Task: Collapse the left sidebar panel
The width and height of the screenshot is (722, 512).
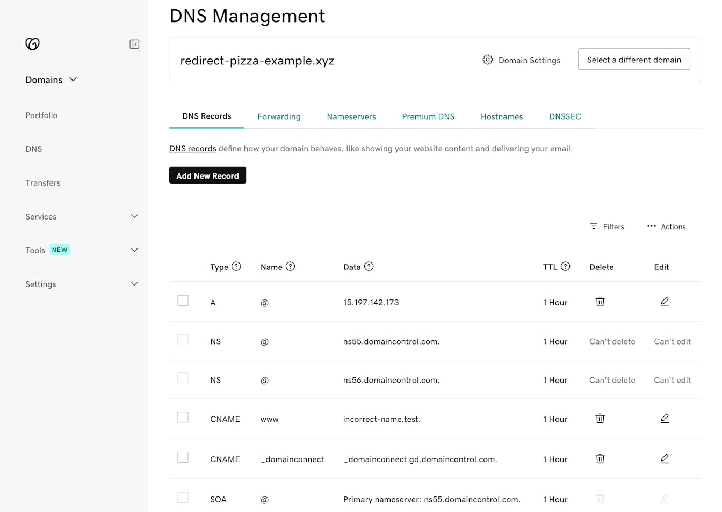Action: pyautogui.click(x=134, y=44)
